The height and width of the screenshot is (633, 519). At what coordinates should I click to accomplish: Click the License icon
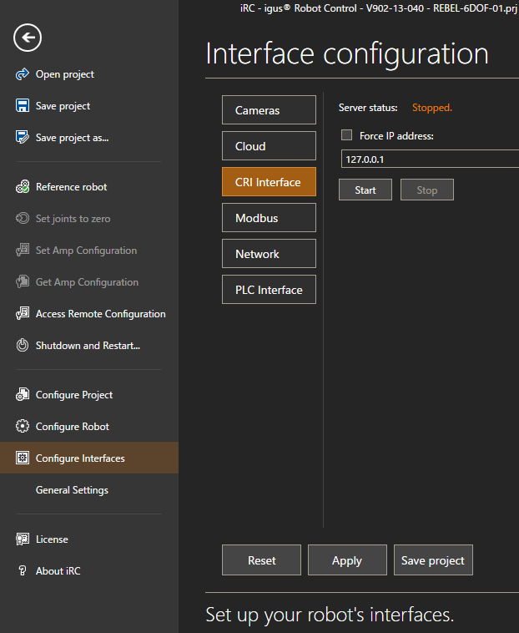pos(23,539)
